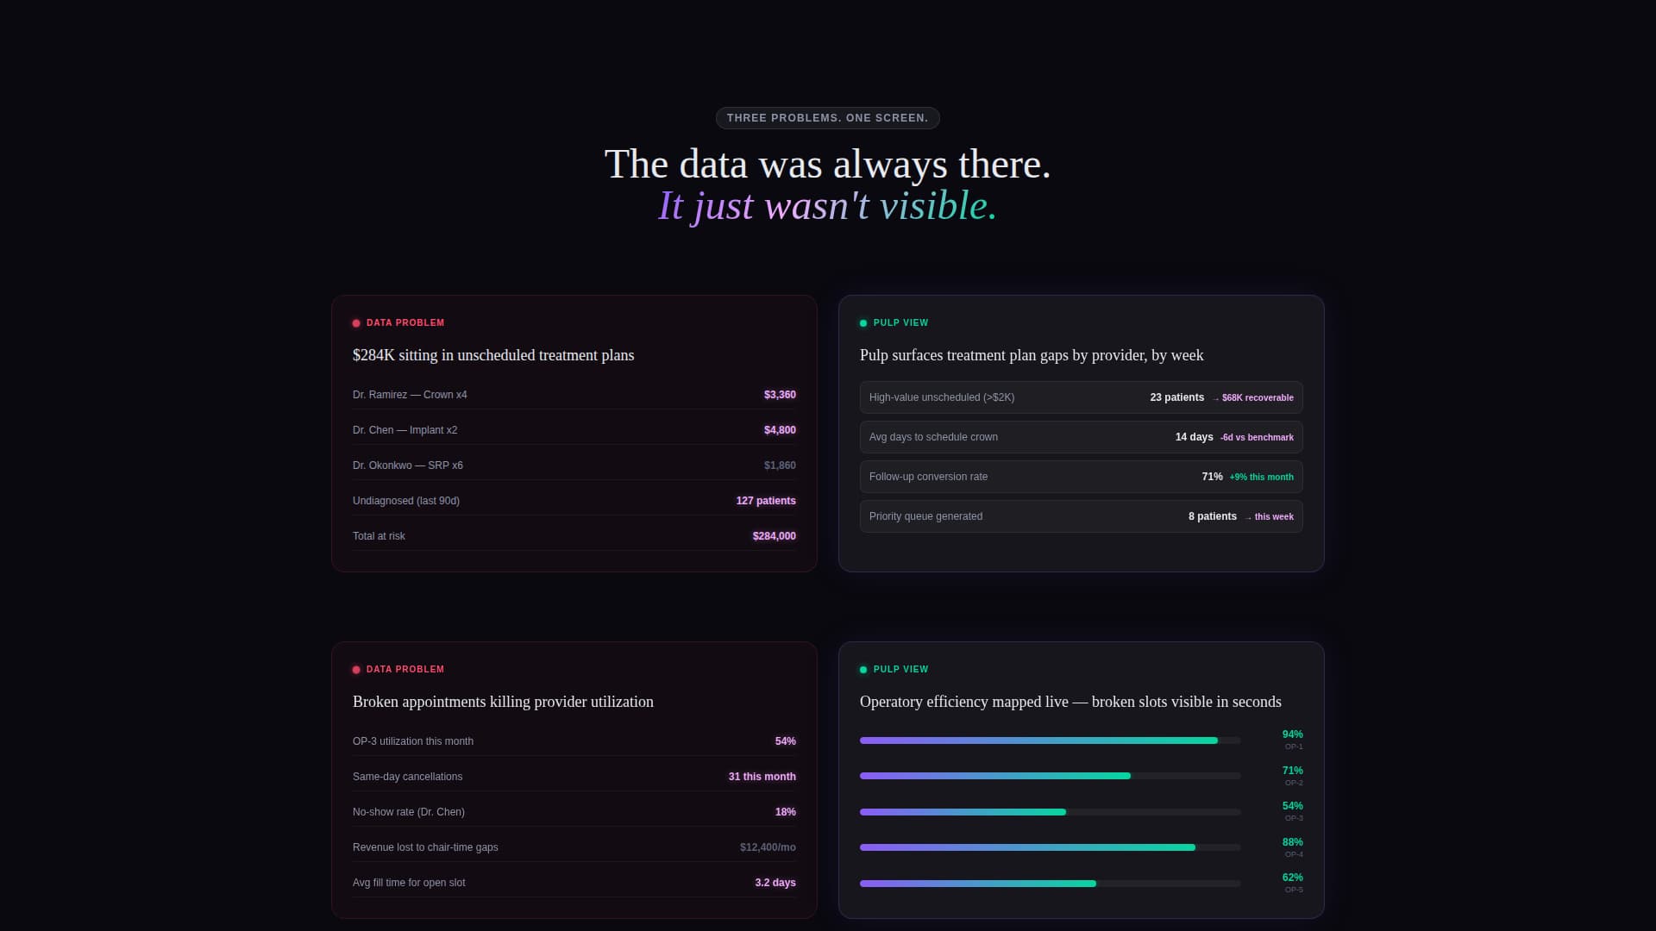
Task: Select 'Avg fill time for open slot' label
Action: click(x=409, y=883)
